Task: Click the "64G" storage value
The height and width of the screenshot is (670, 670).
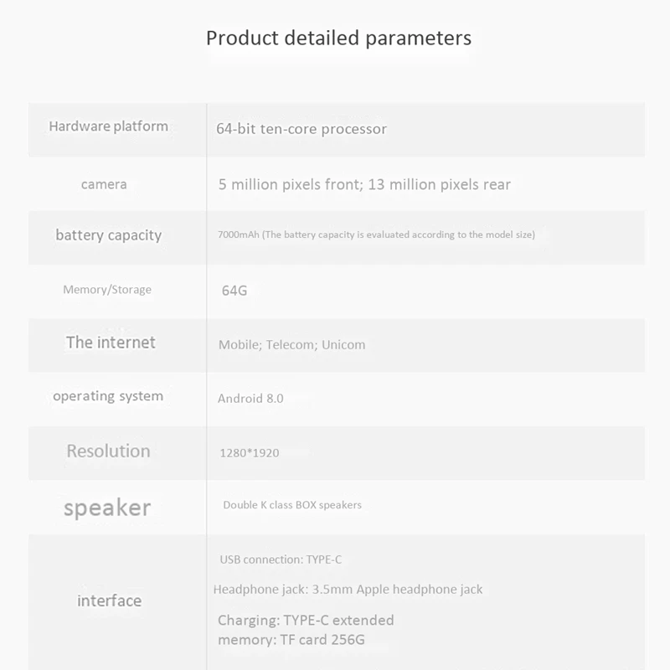Action: point(234,291)
